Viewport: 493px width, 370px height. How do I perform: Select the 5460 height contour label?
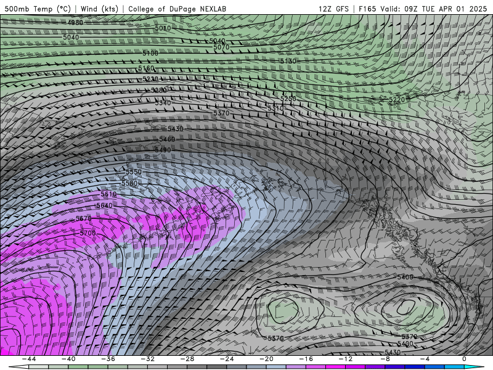[x=167, y=139]
